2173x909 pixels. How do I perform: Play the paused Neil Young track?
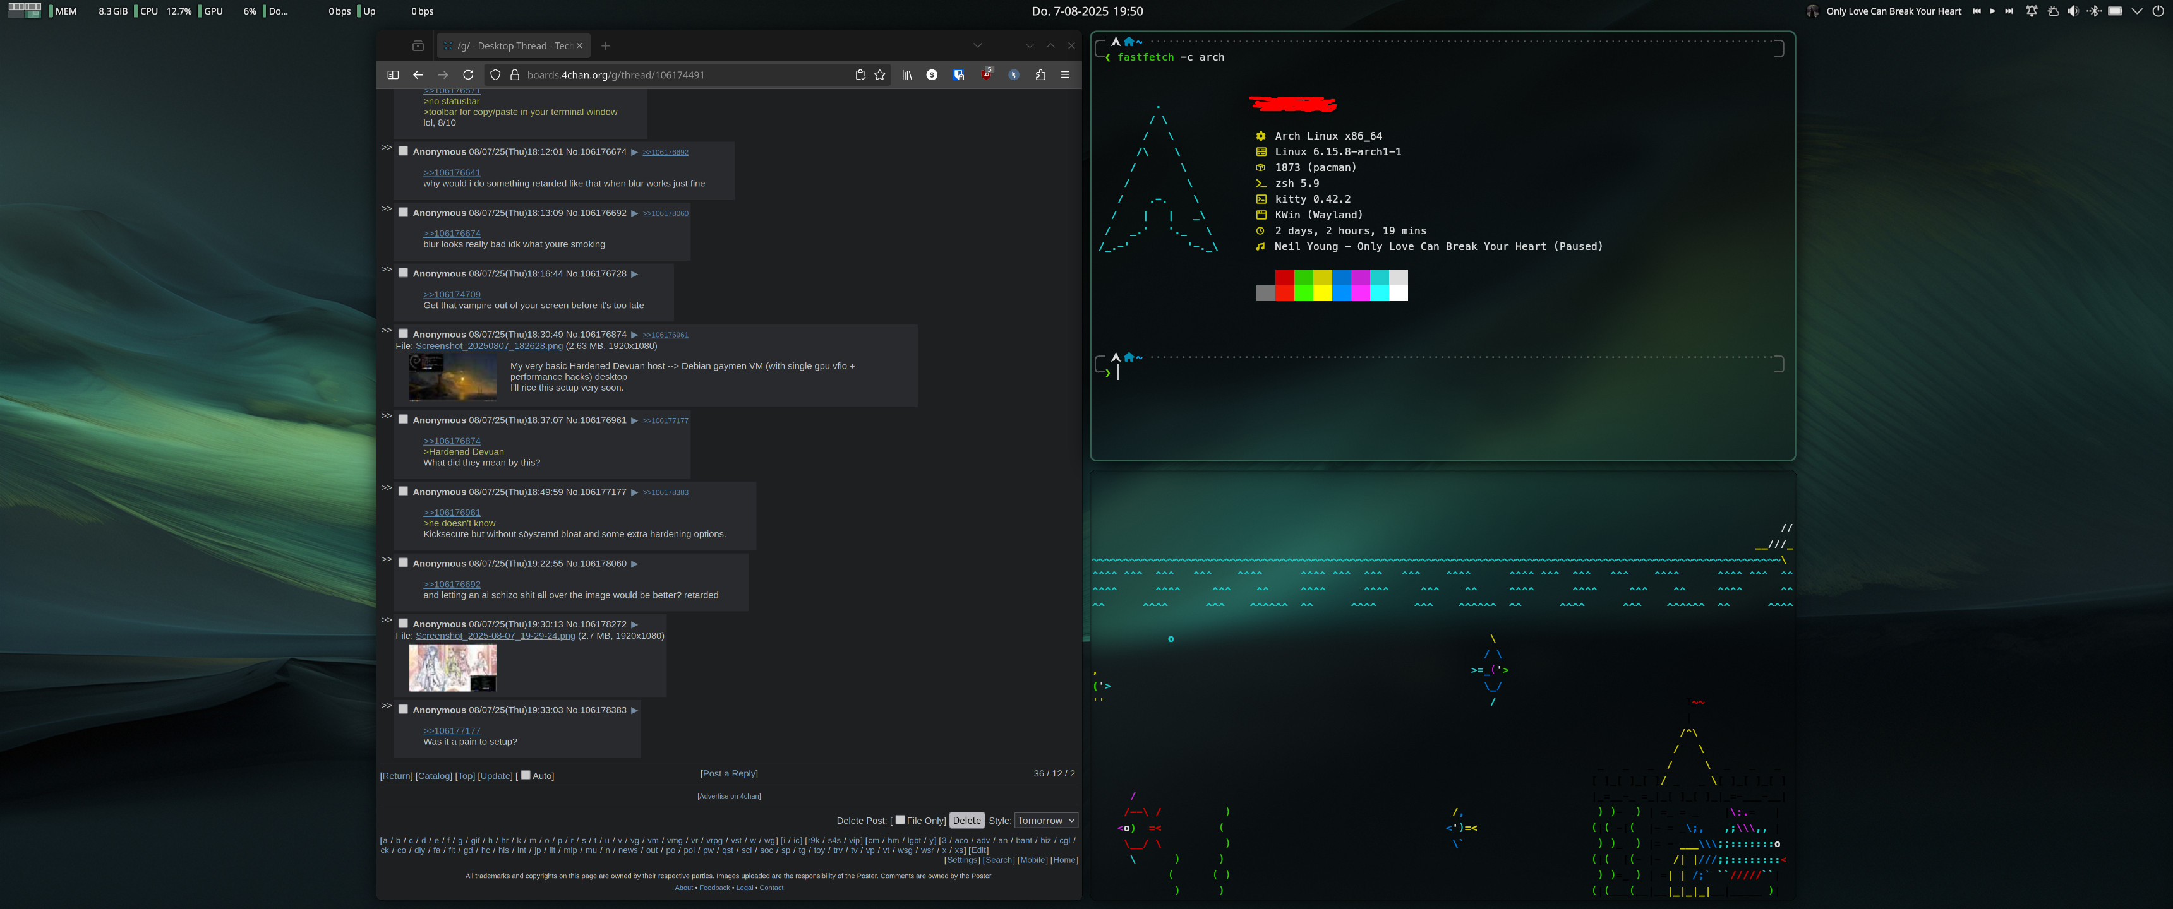(x=1992, y=11)
